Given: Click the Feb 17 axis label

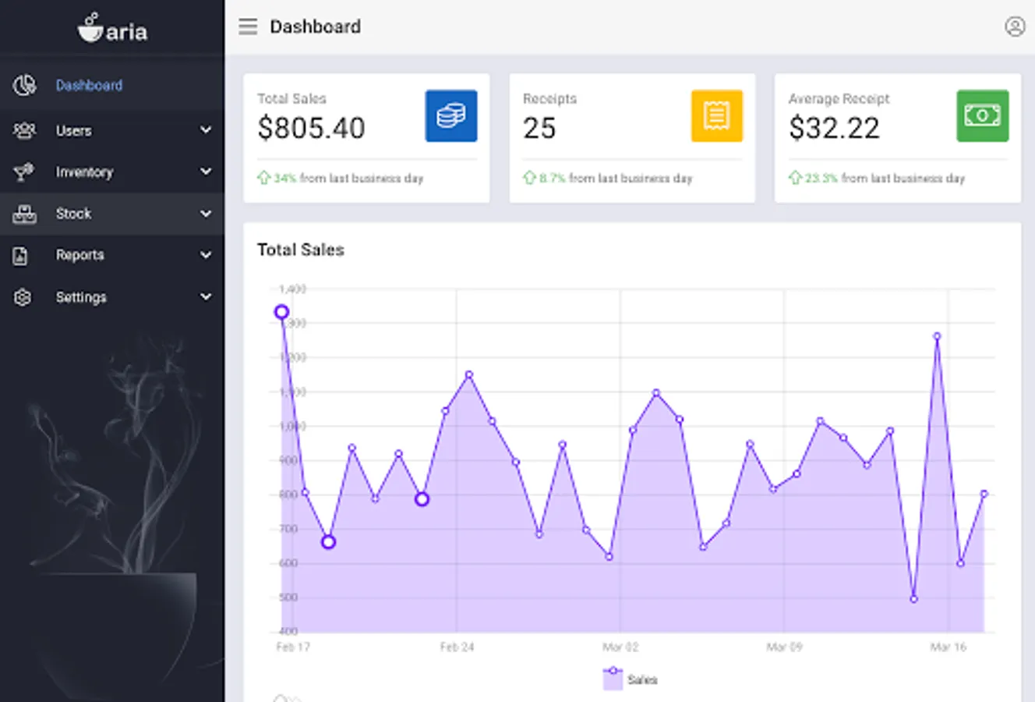Looking at the screenshot, I should point(293,647).
